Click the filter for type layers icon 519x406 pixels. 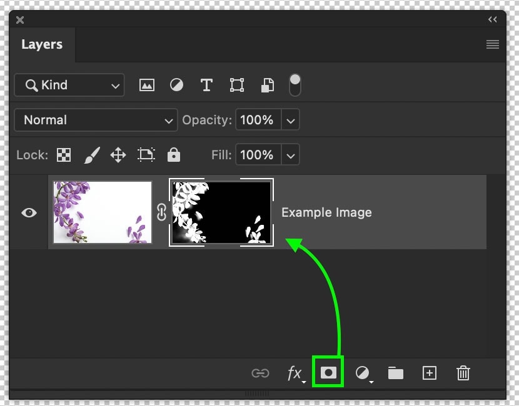pos(206,84)
